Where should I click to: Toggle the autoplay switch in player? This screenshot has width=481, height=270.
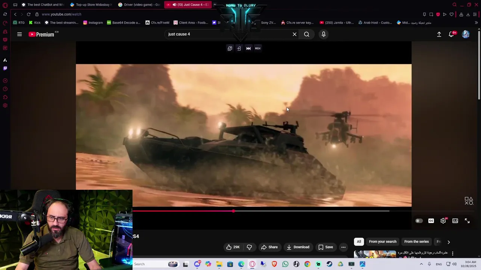point(419,221)
